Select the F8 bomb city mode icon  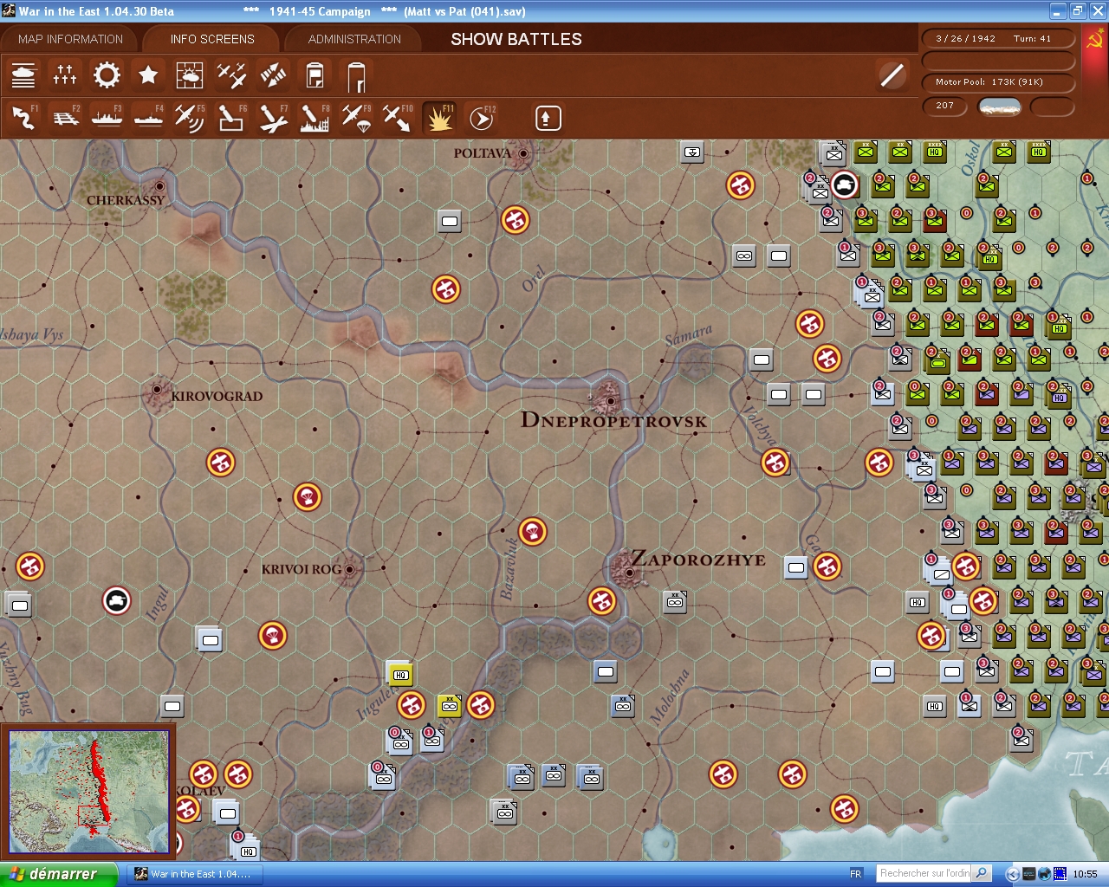(x=315, y=118)
